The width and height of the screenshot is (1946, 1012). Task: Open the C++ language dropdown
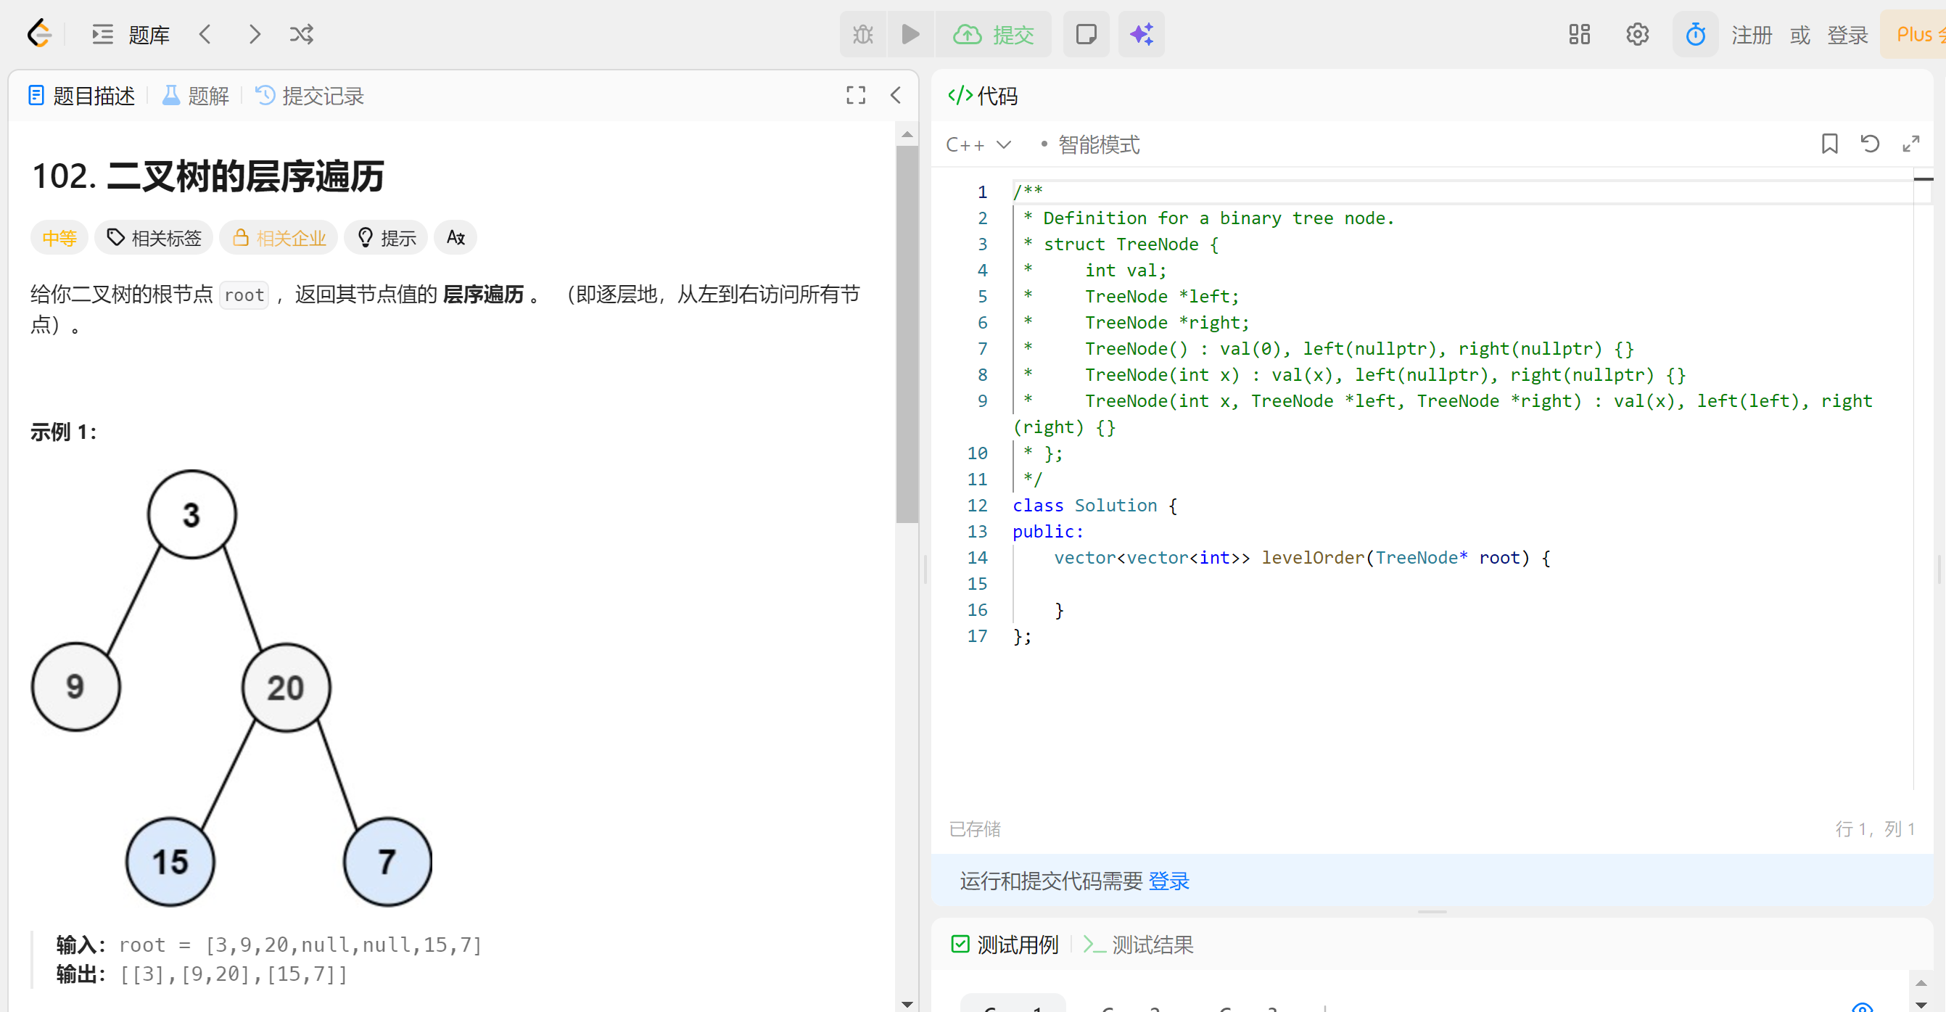coord(978,144)
